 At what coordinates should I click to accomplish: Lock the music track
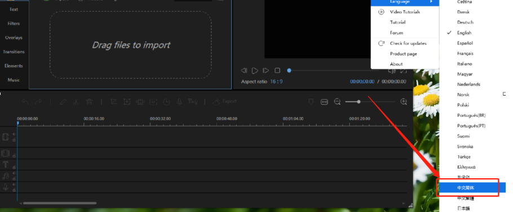tap(14, 179)
